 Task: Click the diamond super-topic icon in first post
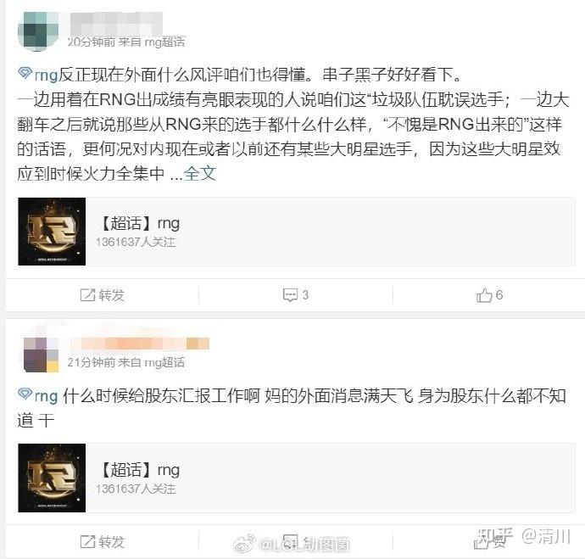click(x=25, y=73)
